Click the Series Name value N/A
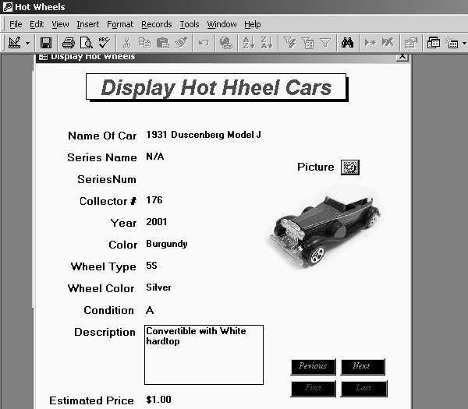Viewport: 468px width, 409px height. pos(155,157)
